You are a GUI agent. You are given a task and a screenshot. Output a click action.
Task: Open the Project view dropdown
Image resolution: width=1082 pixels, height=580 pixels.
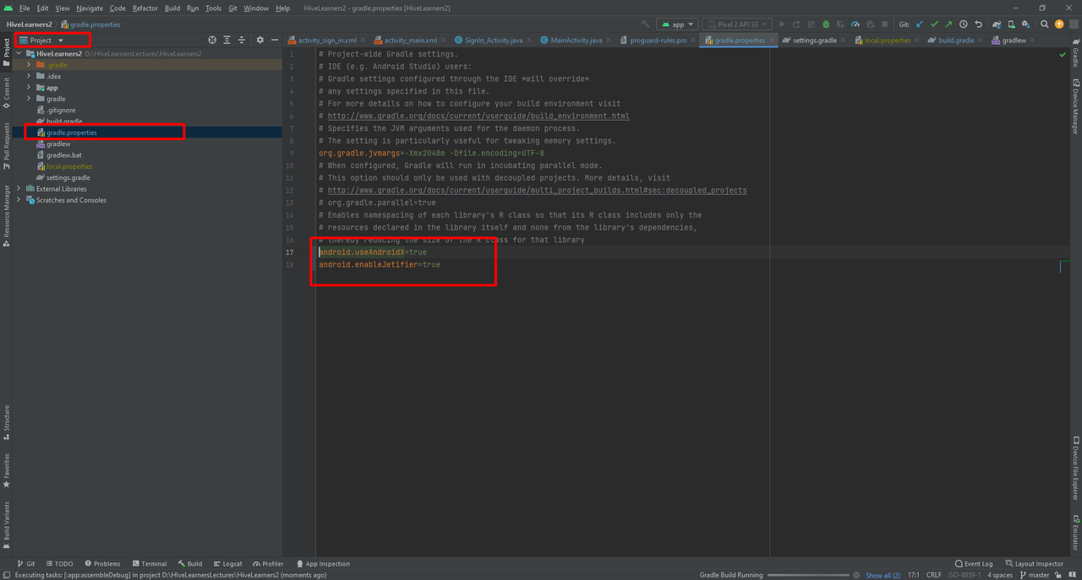(x=41, y=40)
